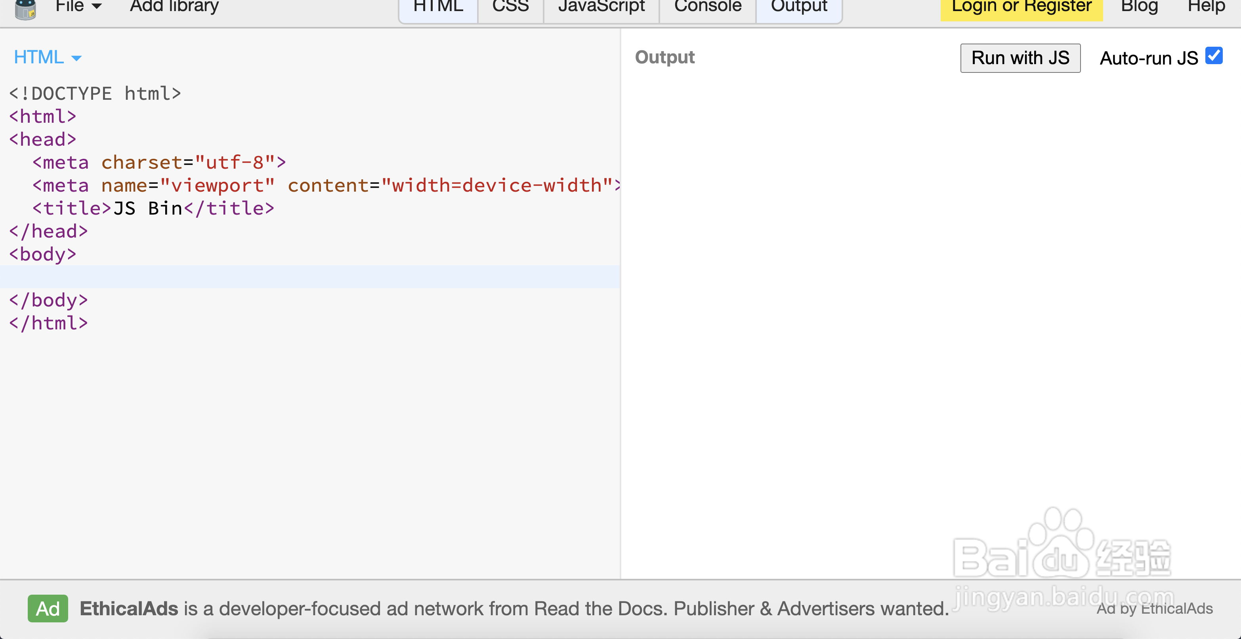The image size is (1241, 639).
Task: Click the green Ad badge icon
Action: point(48,609)
